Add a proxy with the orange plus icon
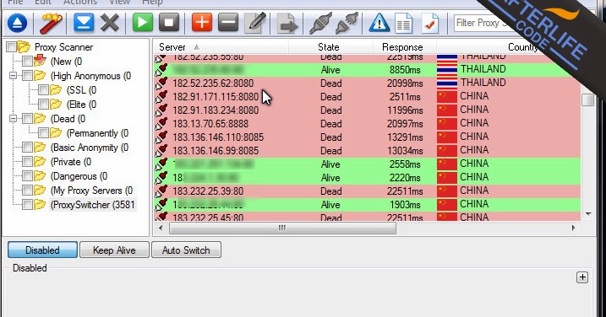The width and height of the screenshot is (606, 317). [202, 23]
